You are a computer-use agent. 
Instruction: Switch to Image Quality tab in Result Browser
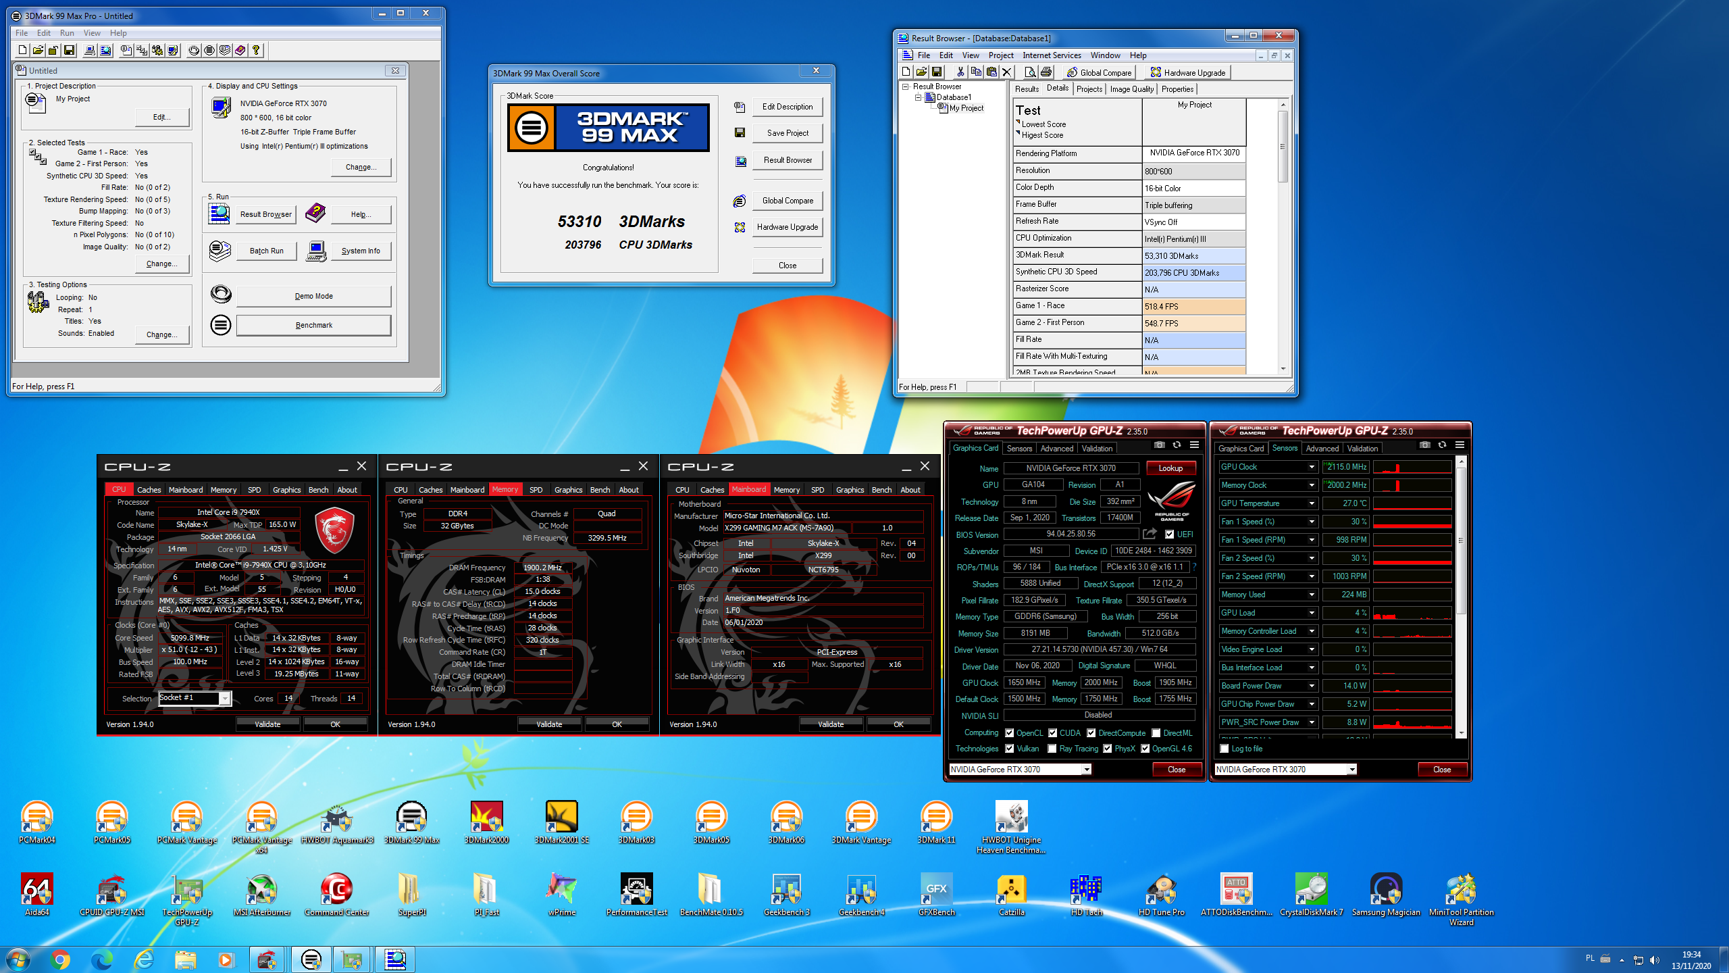point(1132,89)
